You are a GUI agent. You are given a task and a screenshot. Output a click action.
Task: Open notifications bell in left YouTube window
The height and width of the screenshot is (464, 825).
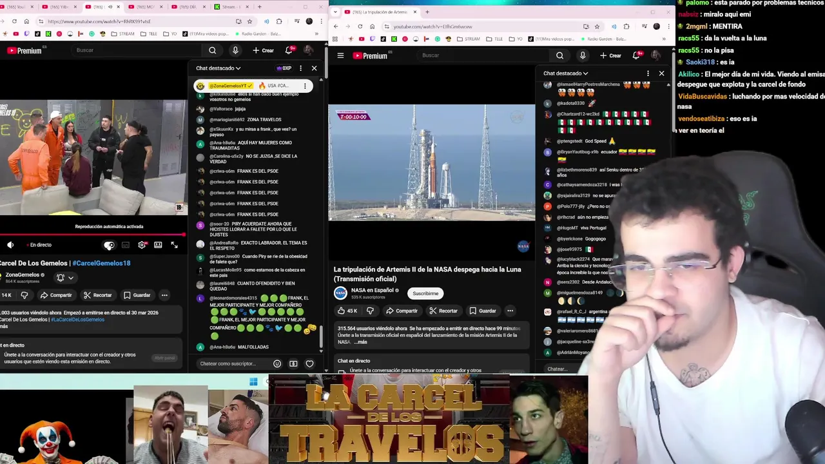(290, 50)
